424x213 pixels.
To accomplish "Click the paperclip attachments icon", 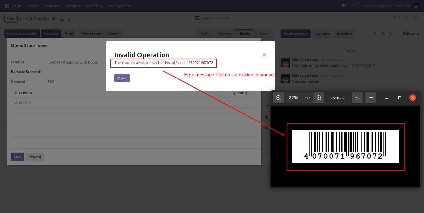I will click(383, 34).
